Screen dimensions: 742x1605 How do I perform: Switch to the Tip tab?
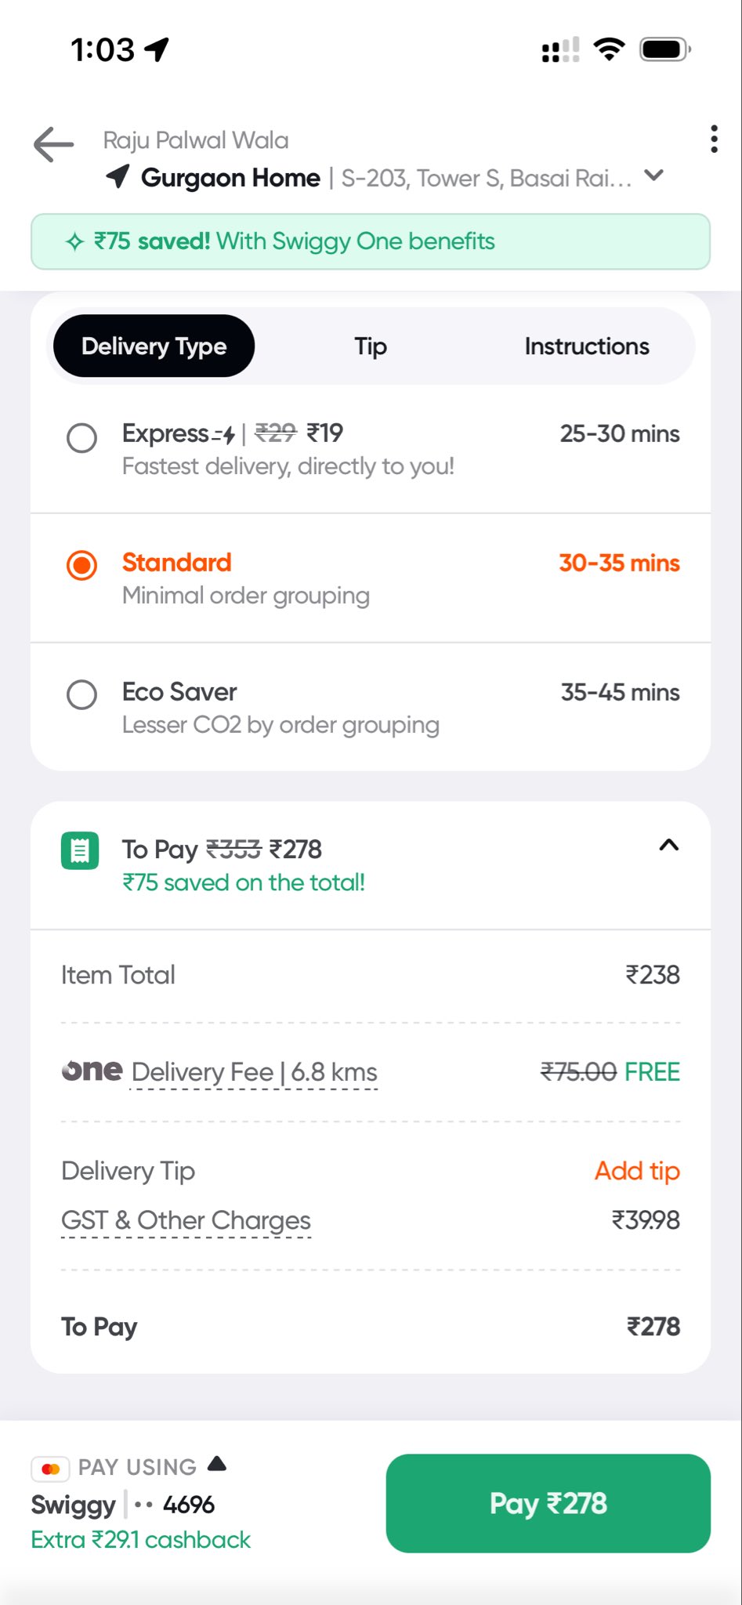click(371, 346)
